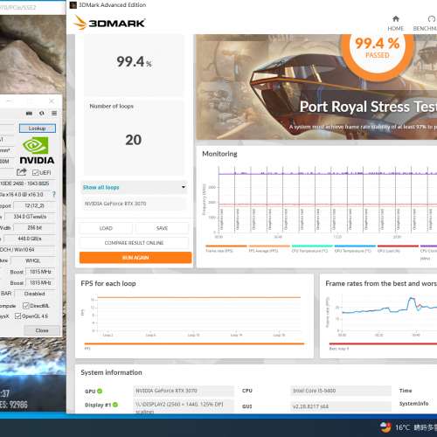Click the GPU-Z refresh icon
This screenshot has height=437, width=437.
[42, 114]
